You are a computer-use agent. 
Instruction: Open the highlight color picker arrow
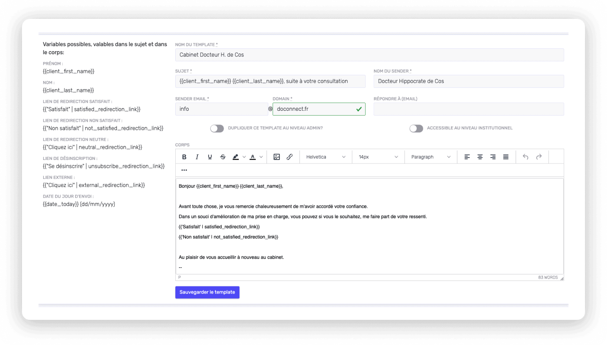coord(244,156)
